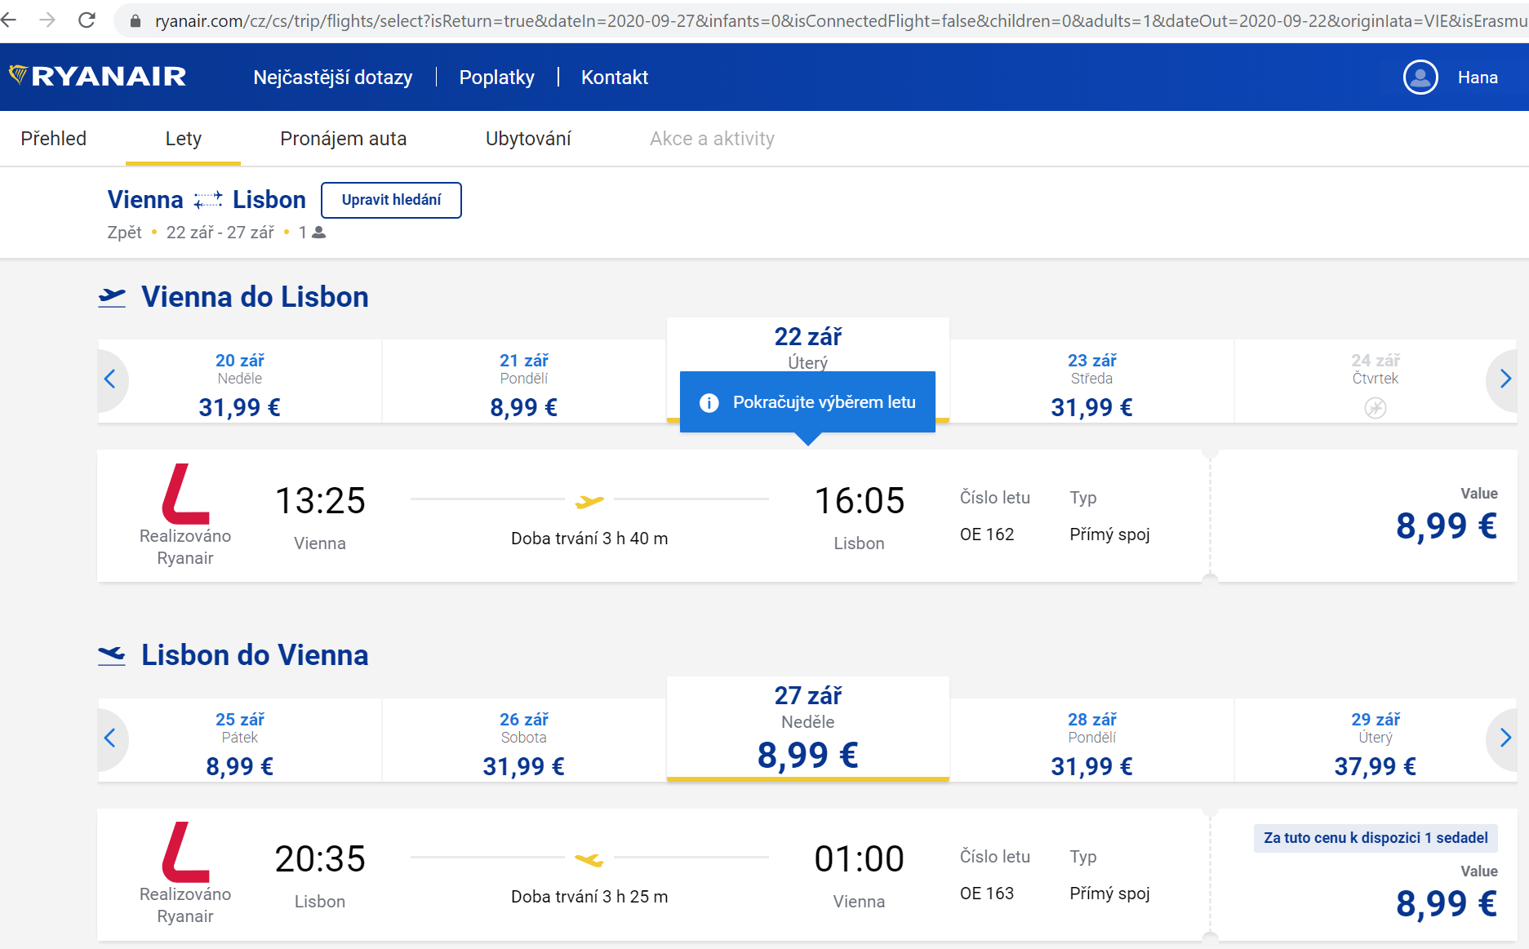Click 'Doba trvání 3 h 25 m' text
Viewport: 1529px width, 949px height.
589,897
